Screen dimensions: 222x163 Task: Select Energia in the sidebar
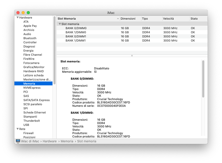tap(28, 51)
